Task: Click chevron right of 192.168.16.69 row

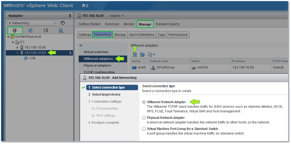Action: pyautogui.click(x=70, y=53)
